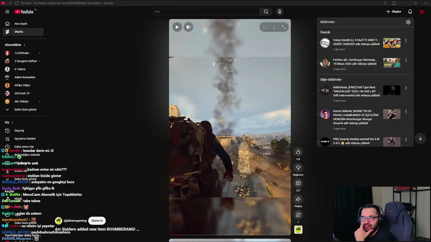This screenshot has height=242, width=431.
Task: Open Ana Sayfa in sidebar
Action: click(23, 24)
